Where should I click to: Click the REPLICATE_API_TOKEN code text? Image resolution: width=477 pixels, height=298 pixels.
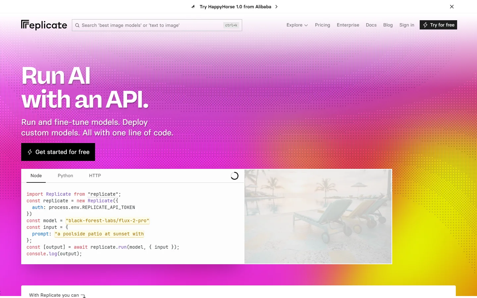click(109, 207)
